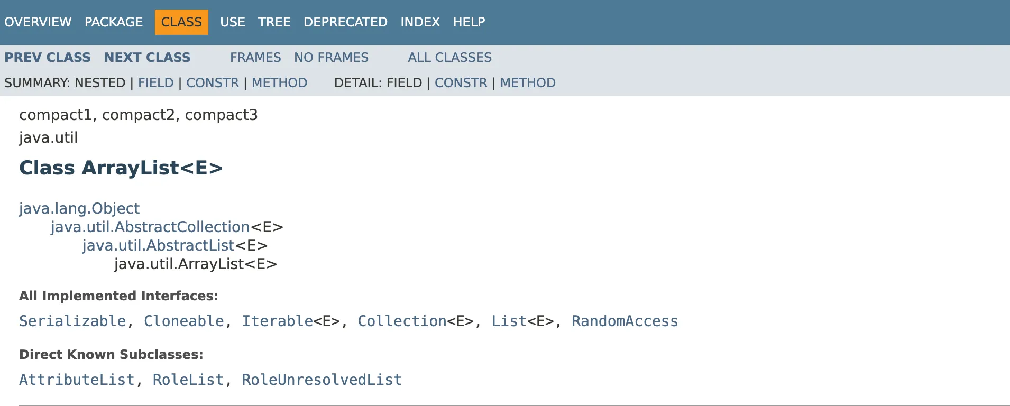The image size is (1010, 406).
Task: Go to the Package navigation item
Action: click(x=114, y=22)
